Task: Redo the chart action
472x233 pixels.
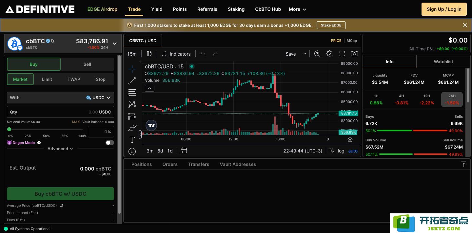Action: coord(215,54)
